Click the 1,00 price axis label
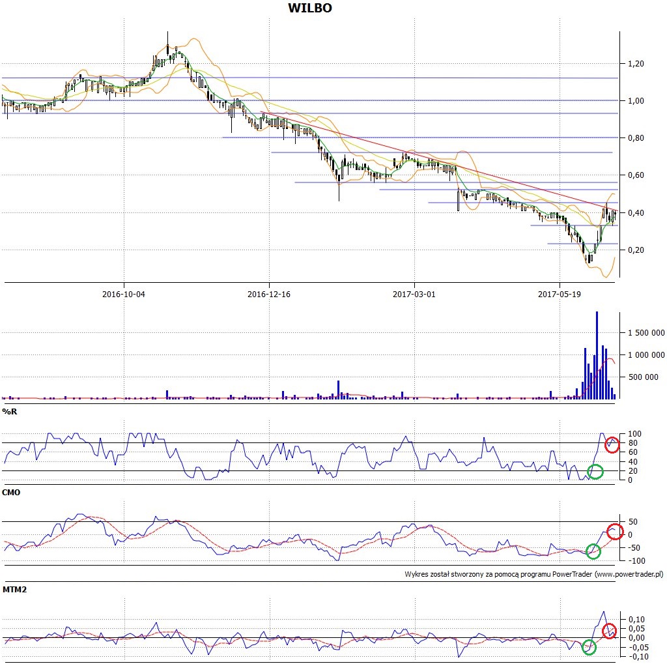 pos(636,101)
